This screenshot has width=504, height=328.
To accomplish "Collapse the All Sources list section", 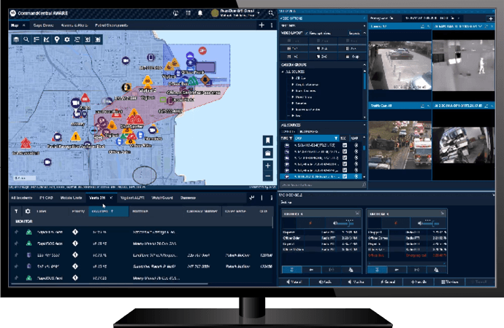I will [364, 125].
